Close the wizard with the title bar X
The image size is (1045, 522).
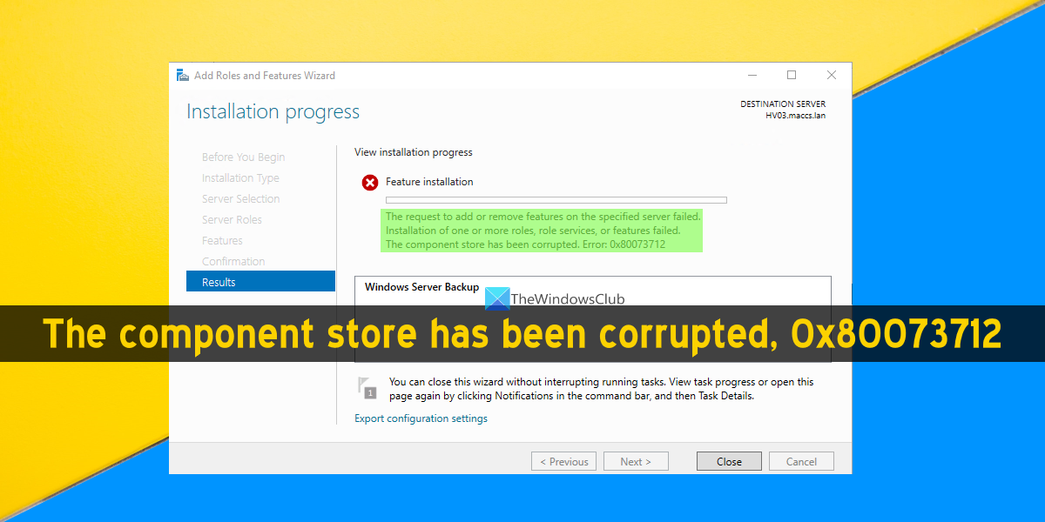(832, 76)
